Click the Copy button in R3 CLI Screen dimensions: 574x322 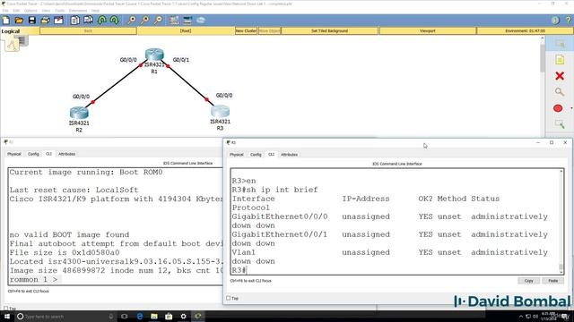(528, 281)
